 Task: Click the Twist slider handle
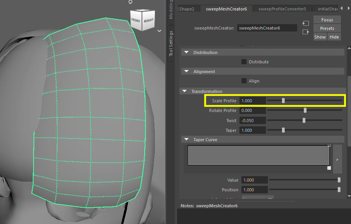(x=304, y=121)
